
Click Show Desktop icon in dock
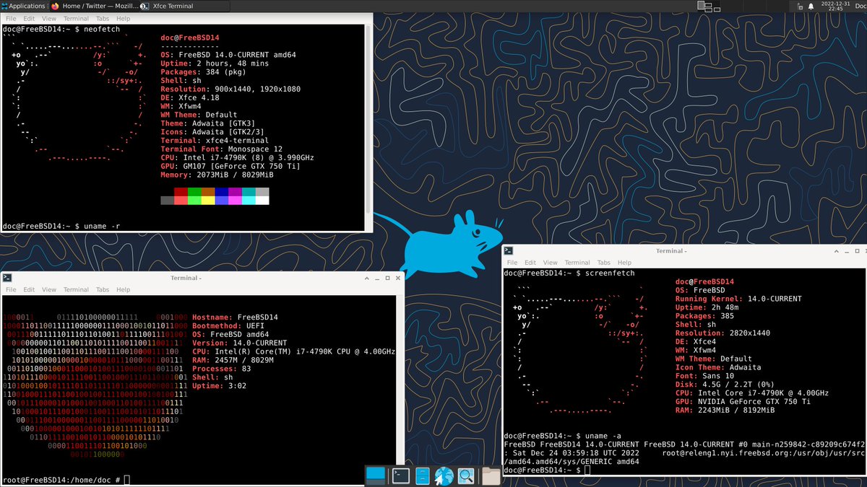[376, 475]
